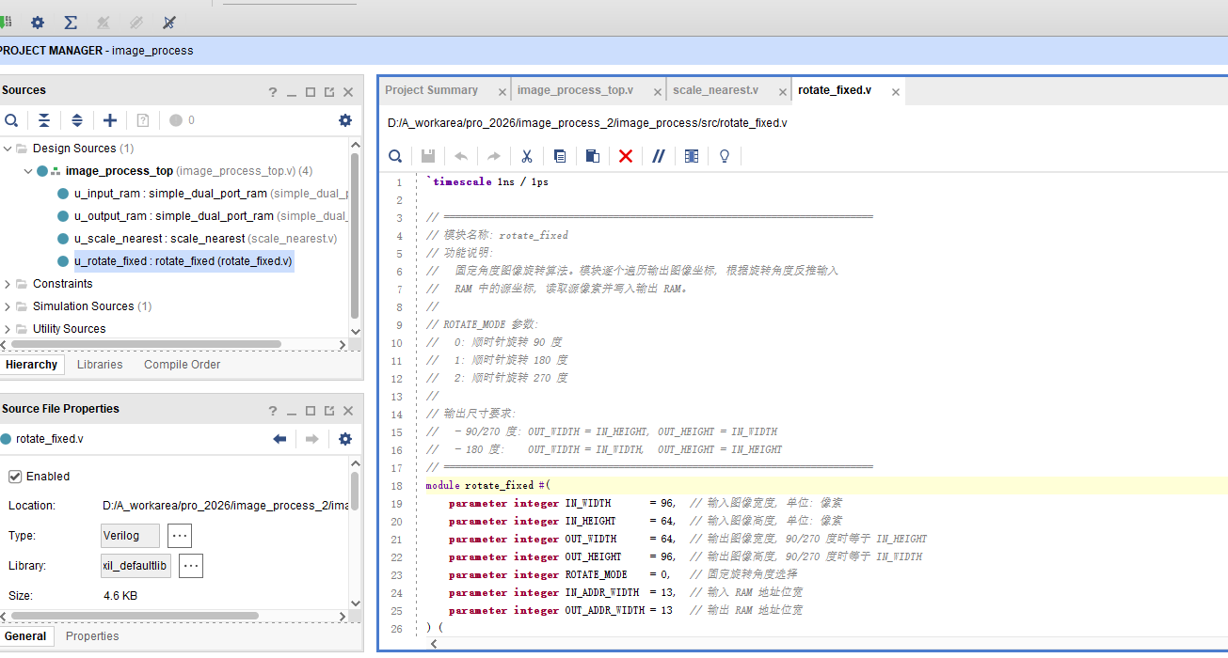
Task: Toggle line comments with the slashes icon
Action: point(659,156)
